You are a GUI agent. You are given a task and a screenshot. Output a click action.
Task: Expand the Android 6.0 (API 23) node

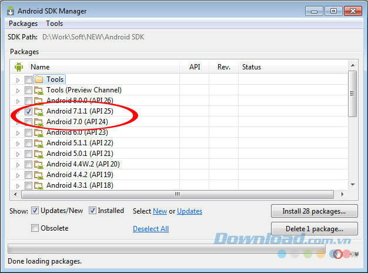pyautogui.click(x=18, y=133)
